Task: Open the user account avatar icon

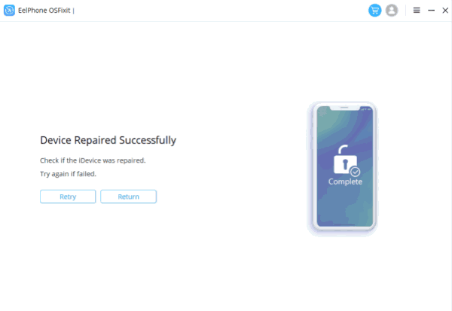Action: tap(392, 11)
